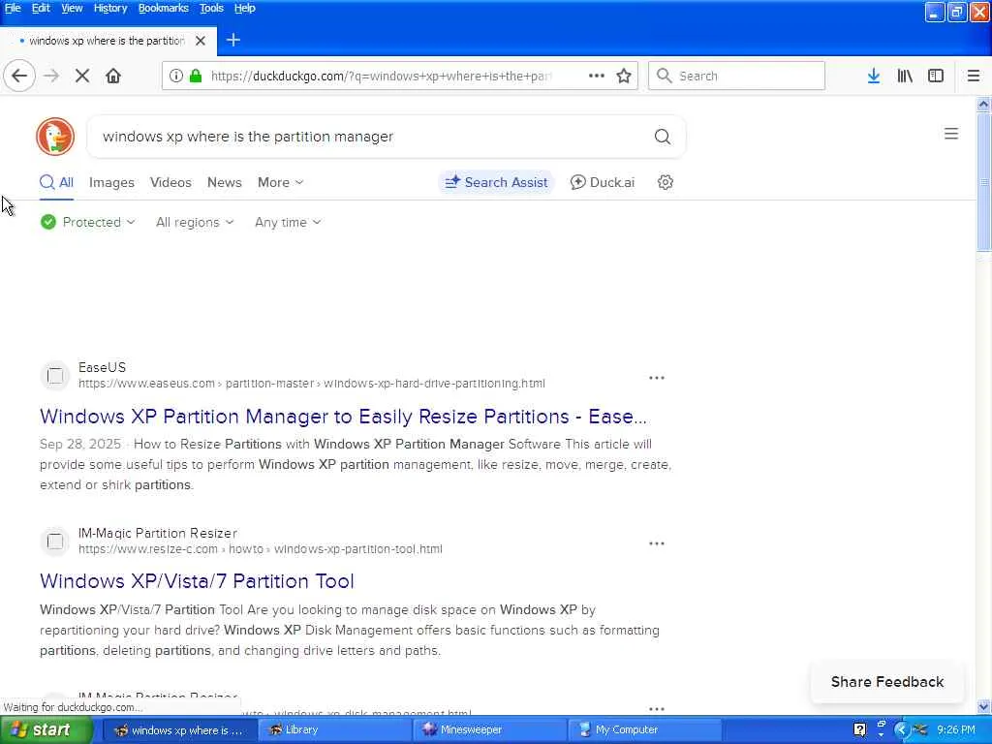
Task: Submit search with magnifier icon in DuckDuckGo box
Action: [663, 136]
